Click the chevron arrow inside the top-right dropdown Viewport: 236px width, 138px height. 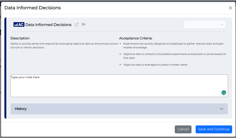(222, 25)
